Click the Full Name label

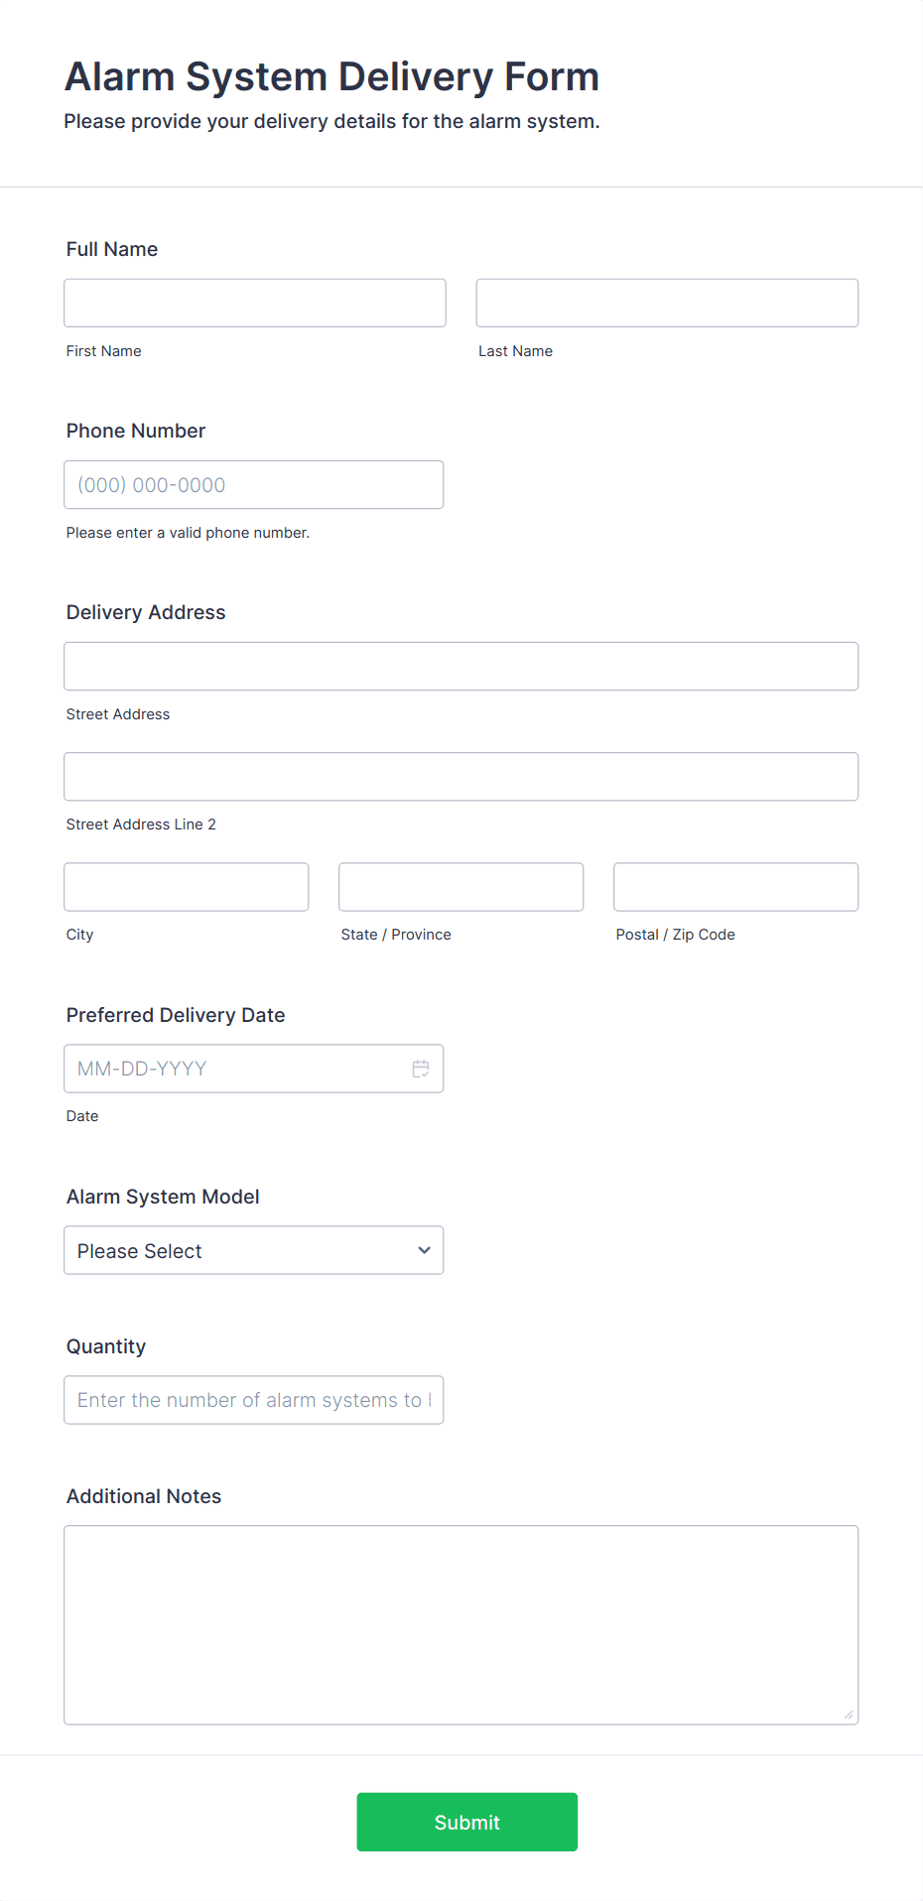click(112, 249)
